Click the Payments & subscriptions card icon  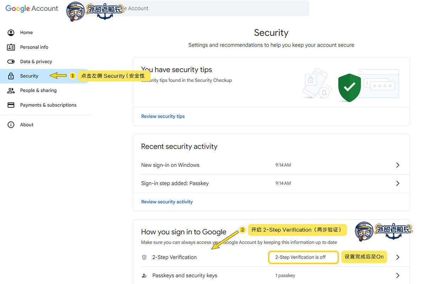pyautogui.click(x=11, y=105)
